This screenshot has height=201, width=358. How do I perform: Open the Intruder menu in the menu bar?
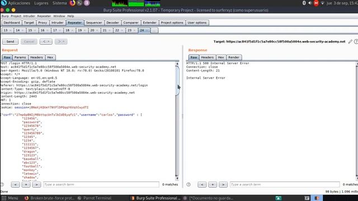29,16
